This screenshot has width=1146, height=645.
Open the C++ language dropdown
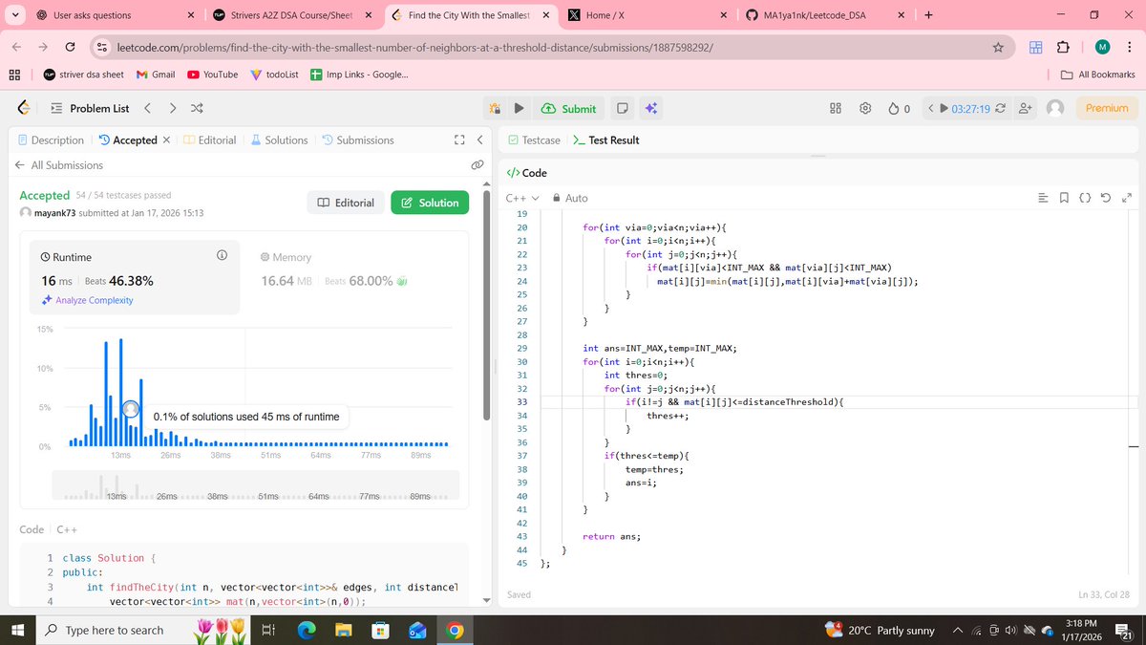point(522,198)
